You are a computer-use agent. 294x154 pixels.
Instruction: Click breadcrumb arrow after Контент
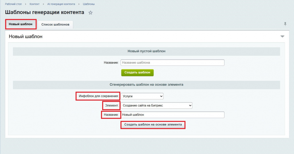tap(43, 4)
